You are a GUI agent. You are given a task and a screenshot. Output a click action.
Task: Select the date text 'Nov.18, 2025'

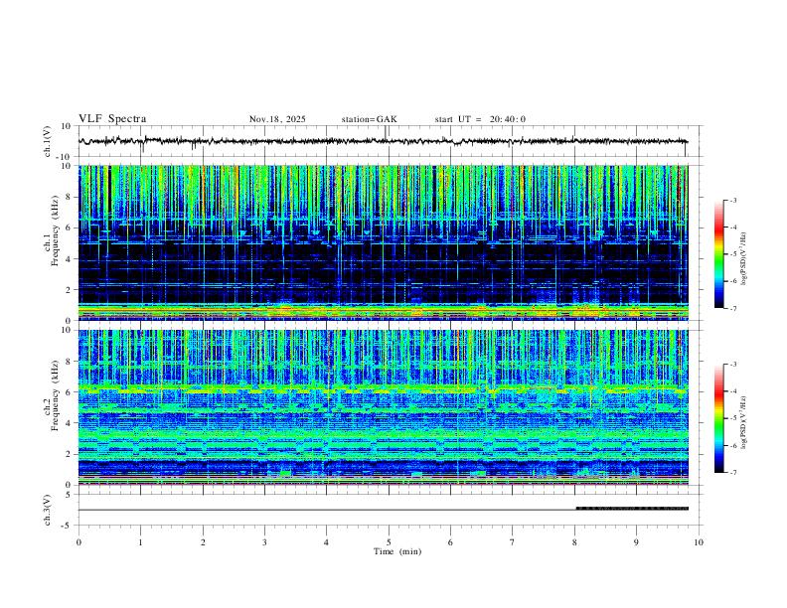pos(277,119)
